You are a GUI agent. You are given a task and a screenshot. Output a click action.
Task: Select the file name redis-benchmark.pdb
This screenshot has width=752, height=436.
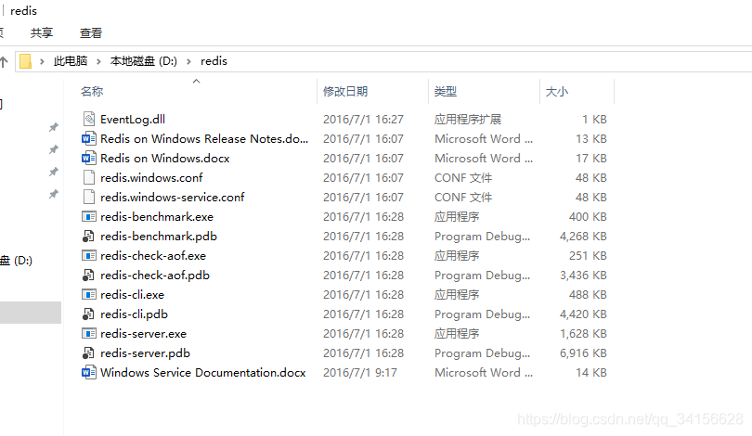coord(159,237)
